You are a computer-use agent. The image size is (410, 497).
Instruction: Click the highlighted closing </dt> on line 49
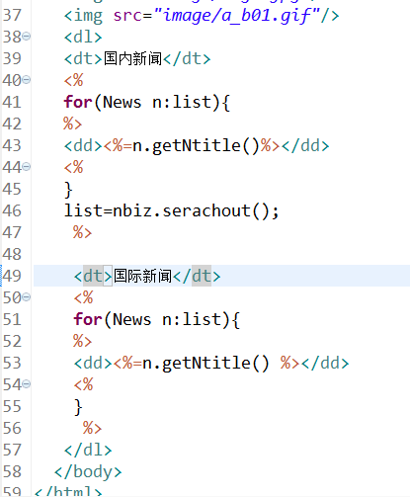[197, 276]
